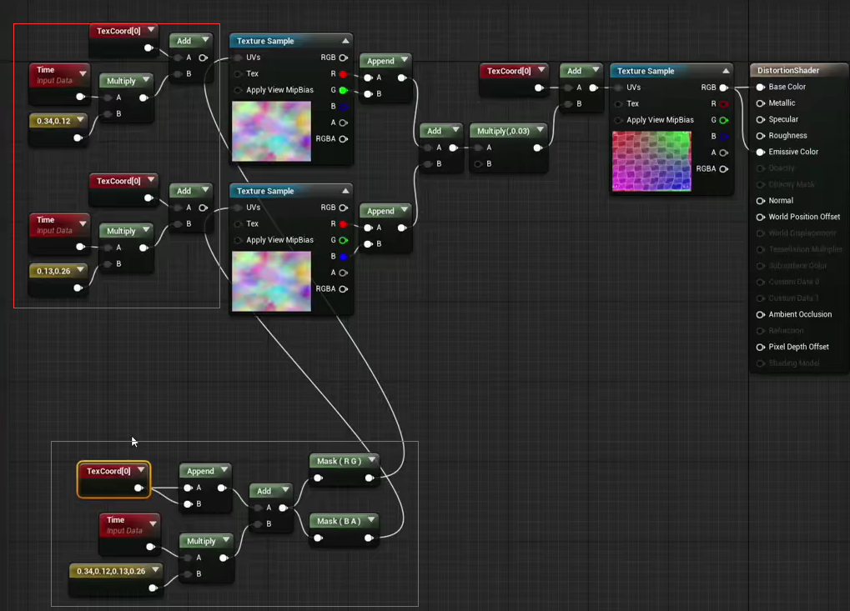Image resolution: width=850 pixels, height=611 pixels.
Task: Click the RGBA output pin of Texture Sample beside DistortionShader
Action: point(724,169)
